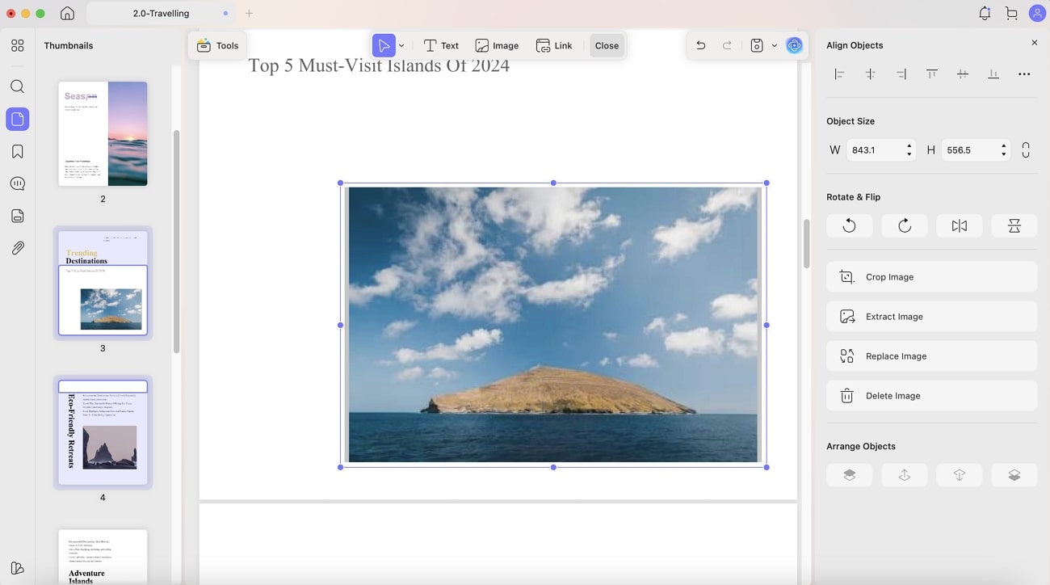
Task: Open the home screen icon
Action: 68,14
